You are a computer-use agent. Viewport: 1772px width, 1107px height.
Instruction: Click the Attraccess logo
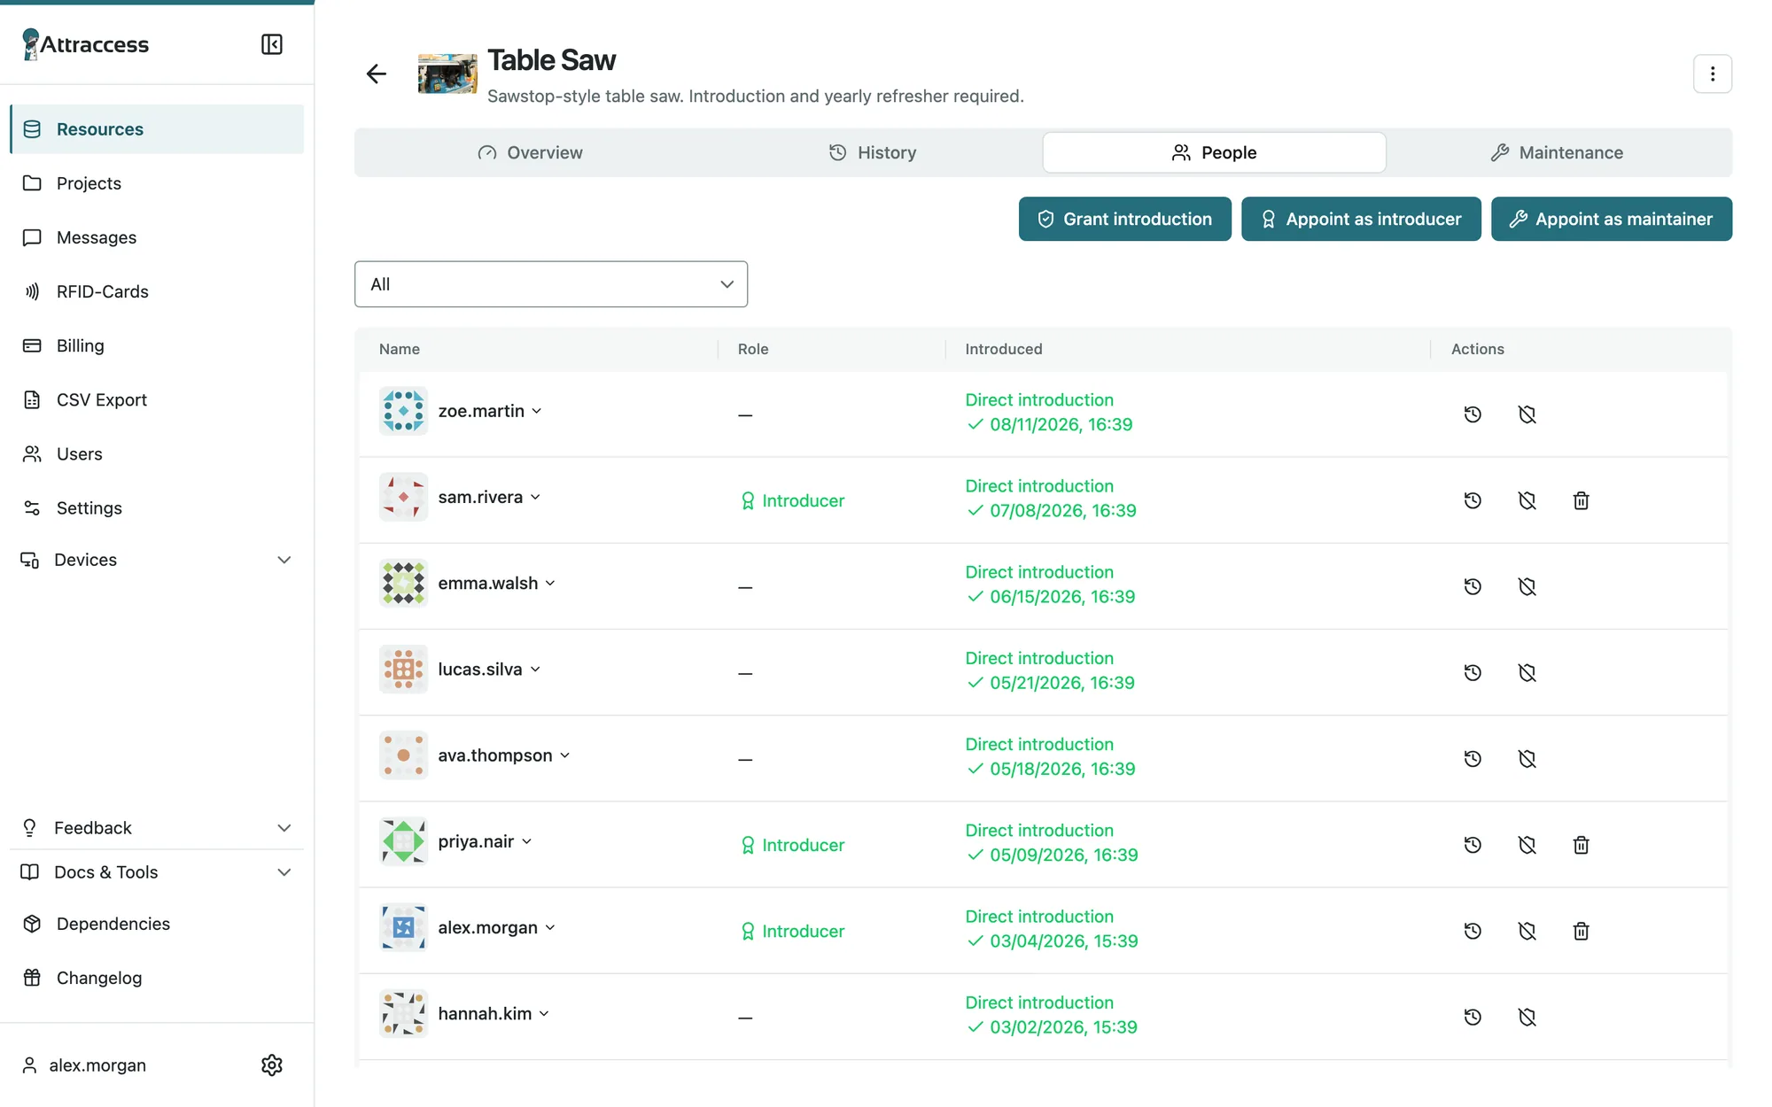[x=85, y=44]
